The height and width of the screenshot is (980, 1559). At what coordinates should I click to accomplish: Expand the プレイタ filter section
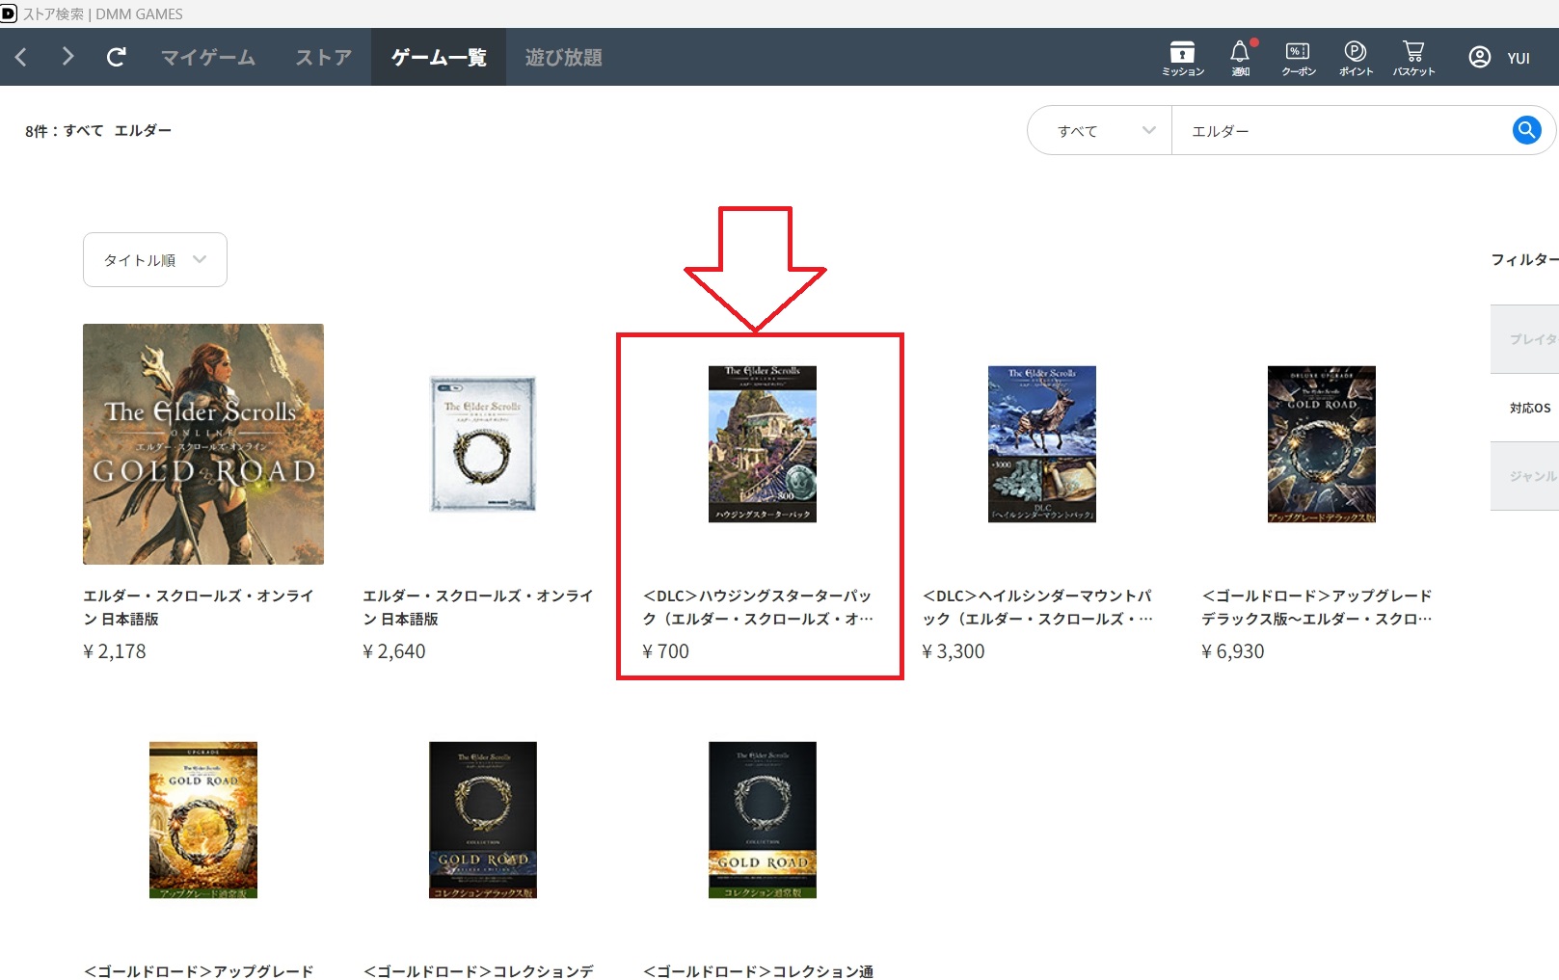1524,339
